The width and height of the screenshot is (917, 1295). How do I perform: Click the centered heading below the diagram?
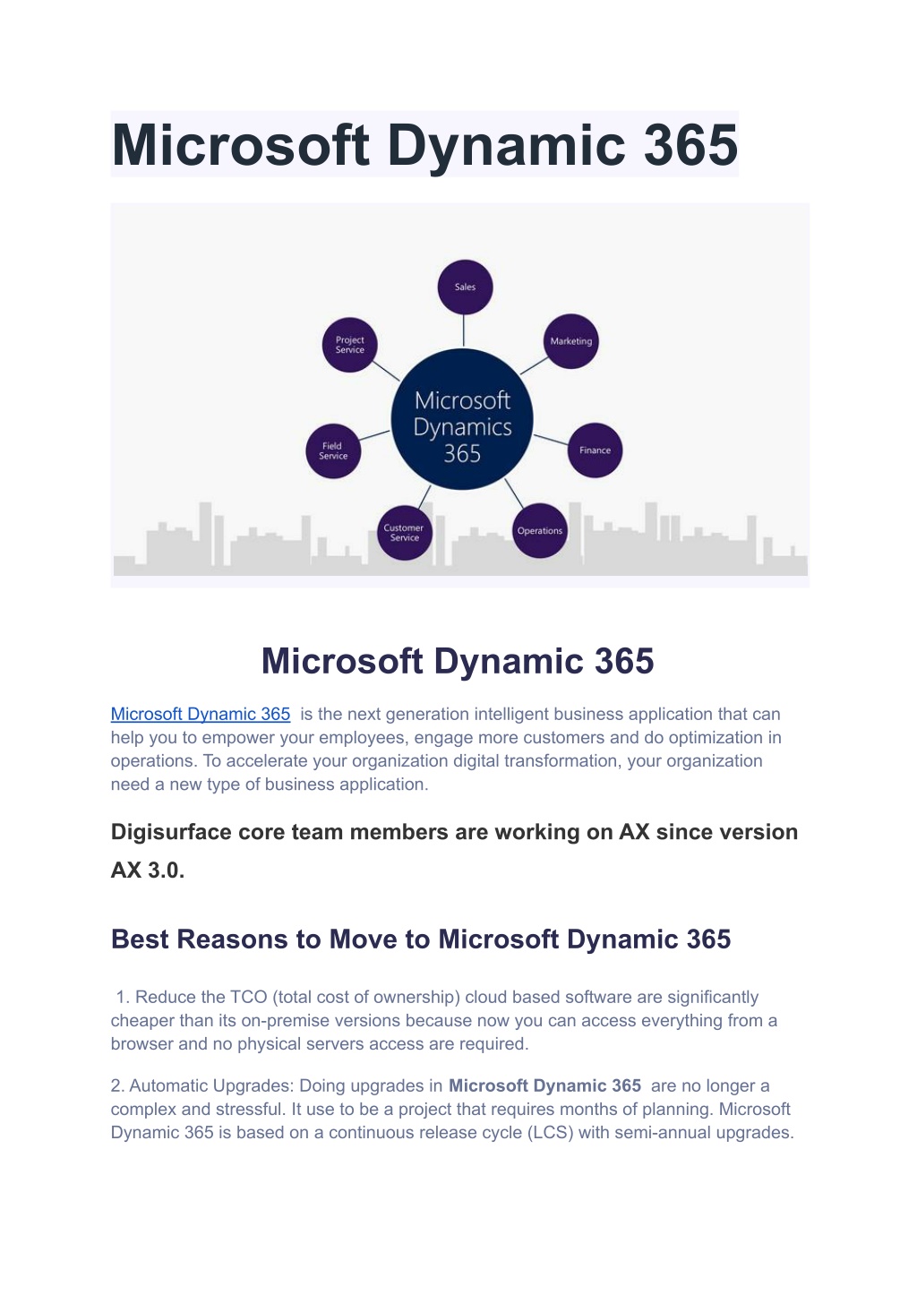coord(458,661)
